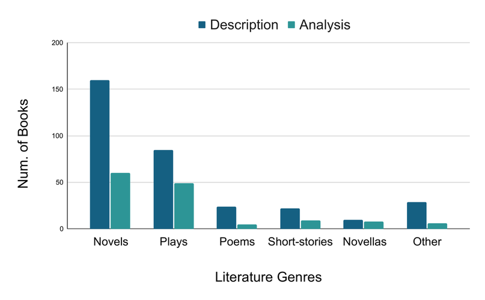The width and height of the screenshot is (485, 300).
Task: Select the Plays Description bar
Action: tap(163, 190)
